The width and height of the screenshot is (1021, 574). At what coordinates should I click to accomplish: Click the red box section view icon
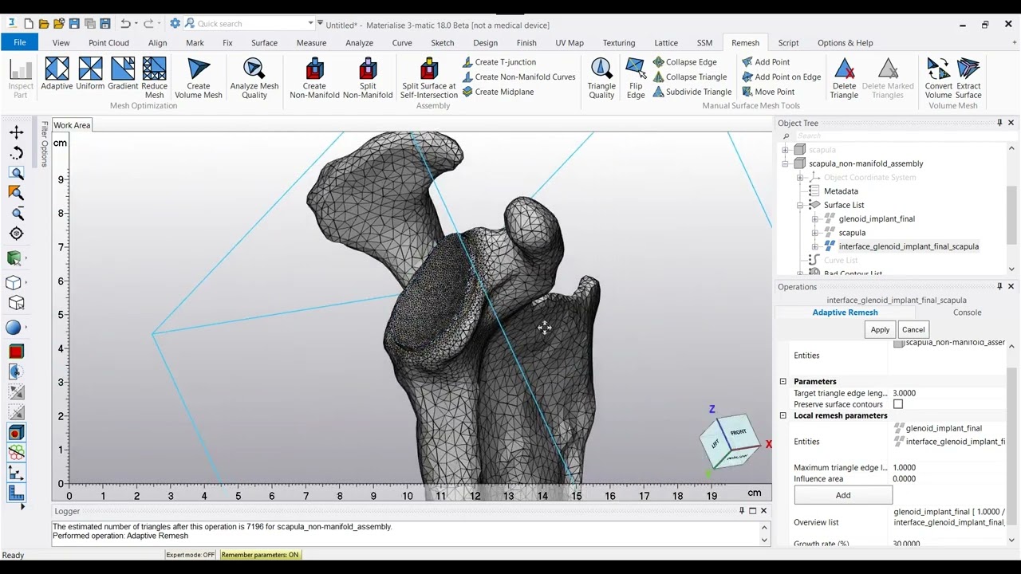click(16, 352)
